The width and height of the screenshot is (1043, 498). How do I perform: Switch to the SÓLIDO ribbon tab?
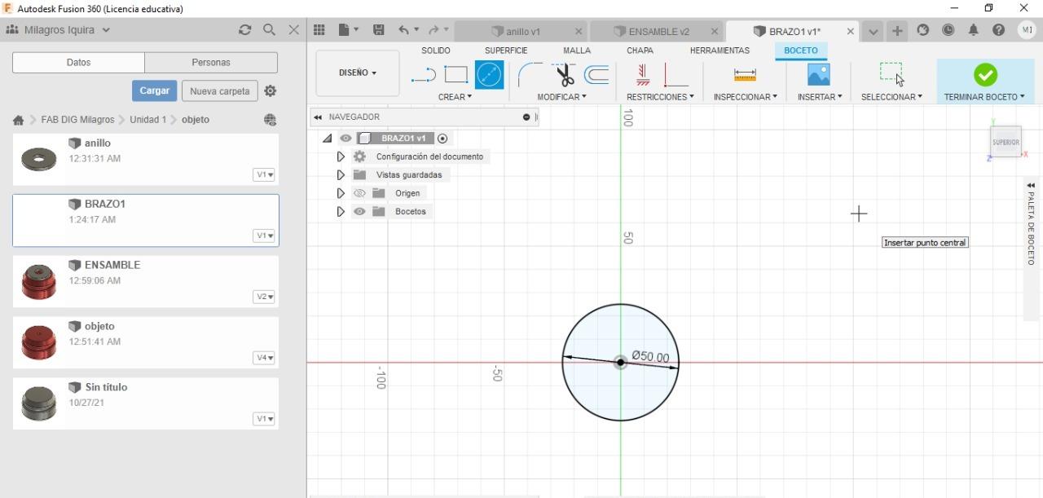pos(436,51)
